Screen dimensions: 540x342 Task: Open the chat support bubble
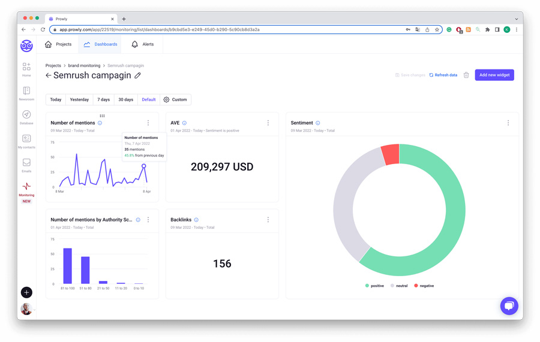509,306
